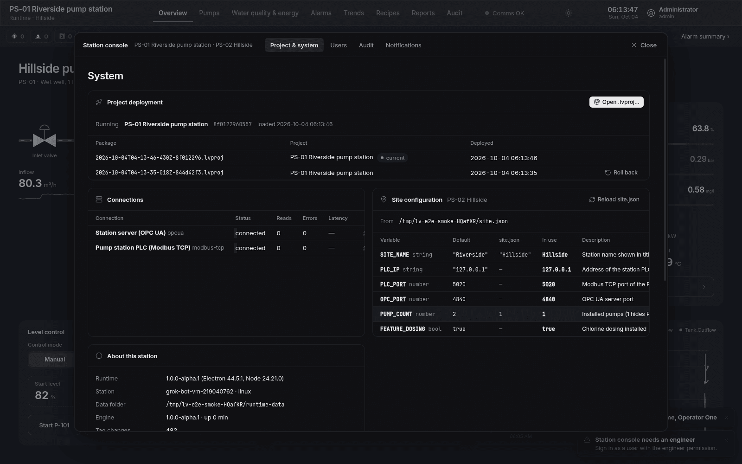
Task: Click Reload site.json button
Action: coord(614,200)
